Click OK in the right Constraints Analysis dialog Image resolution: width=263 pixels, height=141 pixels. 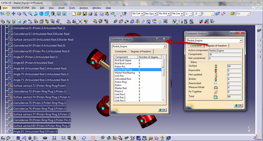[x=238, y=105]
